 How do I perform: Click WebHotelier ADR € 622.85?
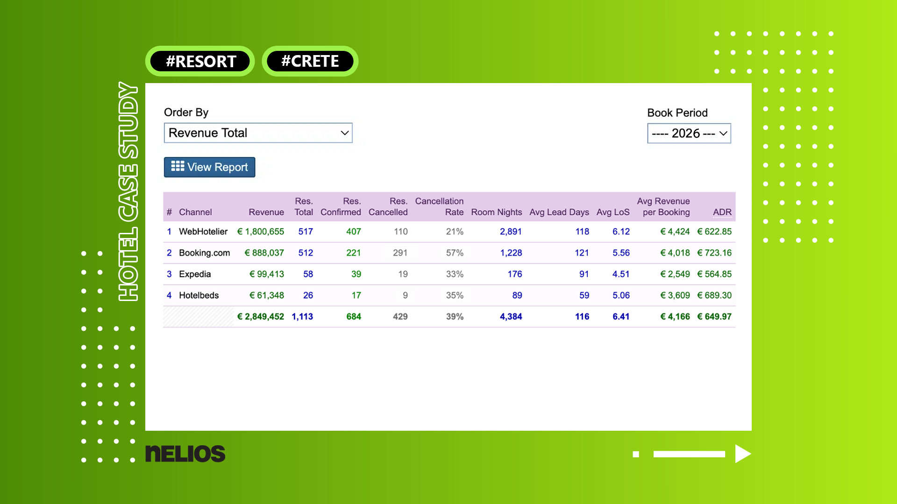pyautogui.click(x=714, y=231)
